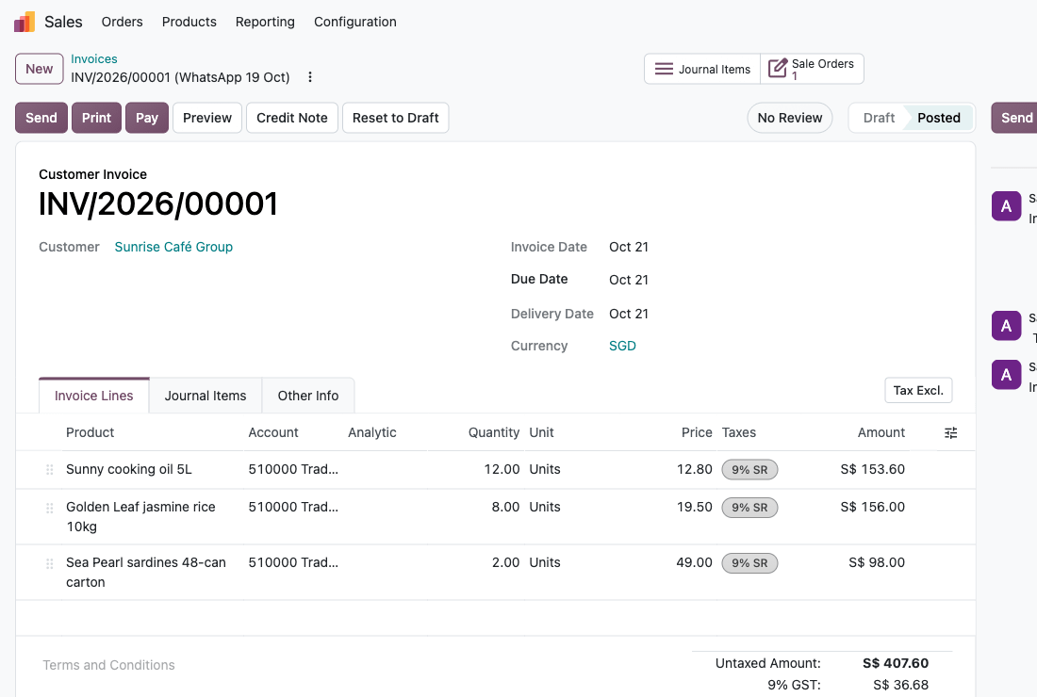Image resolution: width=1037 pixels, height=697 pixels.
Task: Click the Analytic column header
Action: (372, 432)
